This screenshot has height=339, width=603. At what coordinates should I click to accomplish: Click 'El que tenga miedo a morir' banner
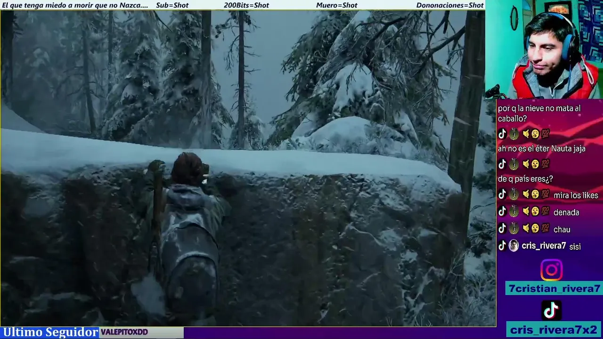(x=75, y=5)
